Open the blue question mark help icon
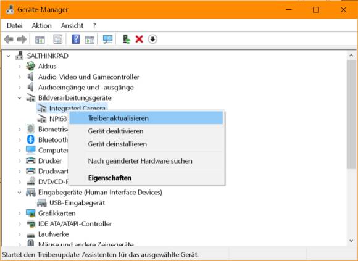The width and height of the screenshot is (358, 261). coord(76,39)
